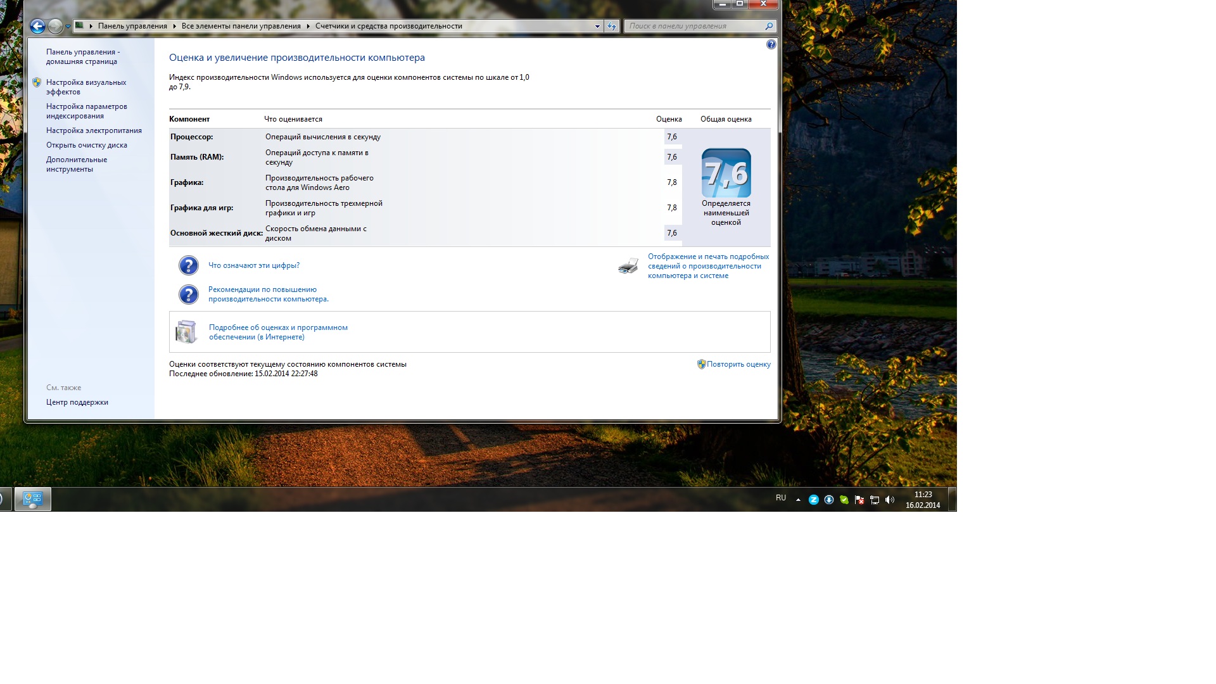The width and height of the screenshot is (1216, 684).
Task: Open 'Панель управления - домашняя страница' link
Action: coord(83,57)
